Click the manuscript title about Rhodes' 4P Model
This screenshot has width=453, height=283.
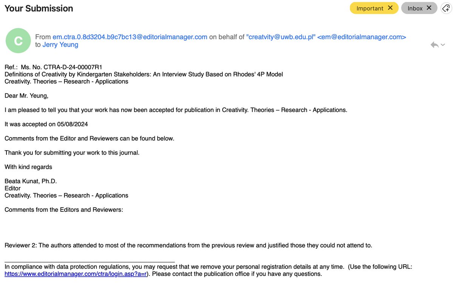pos(143,74)
